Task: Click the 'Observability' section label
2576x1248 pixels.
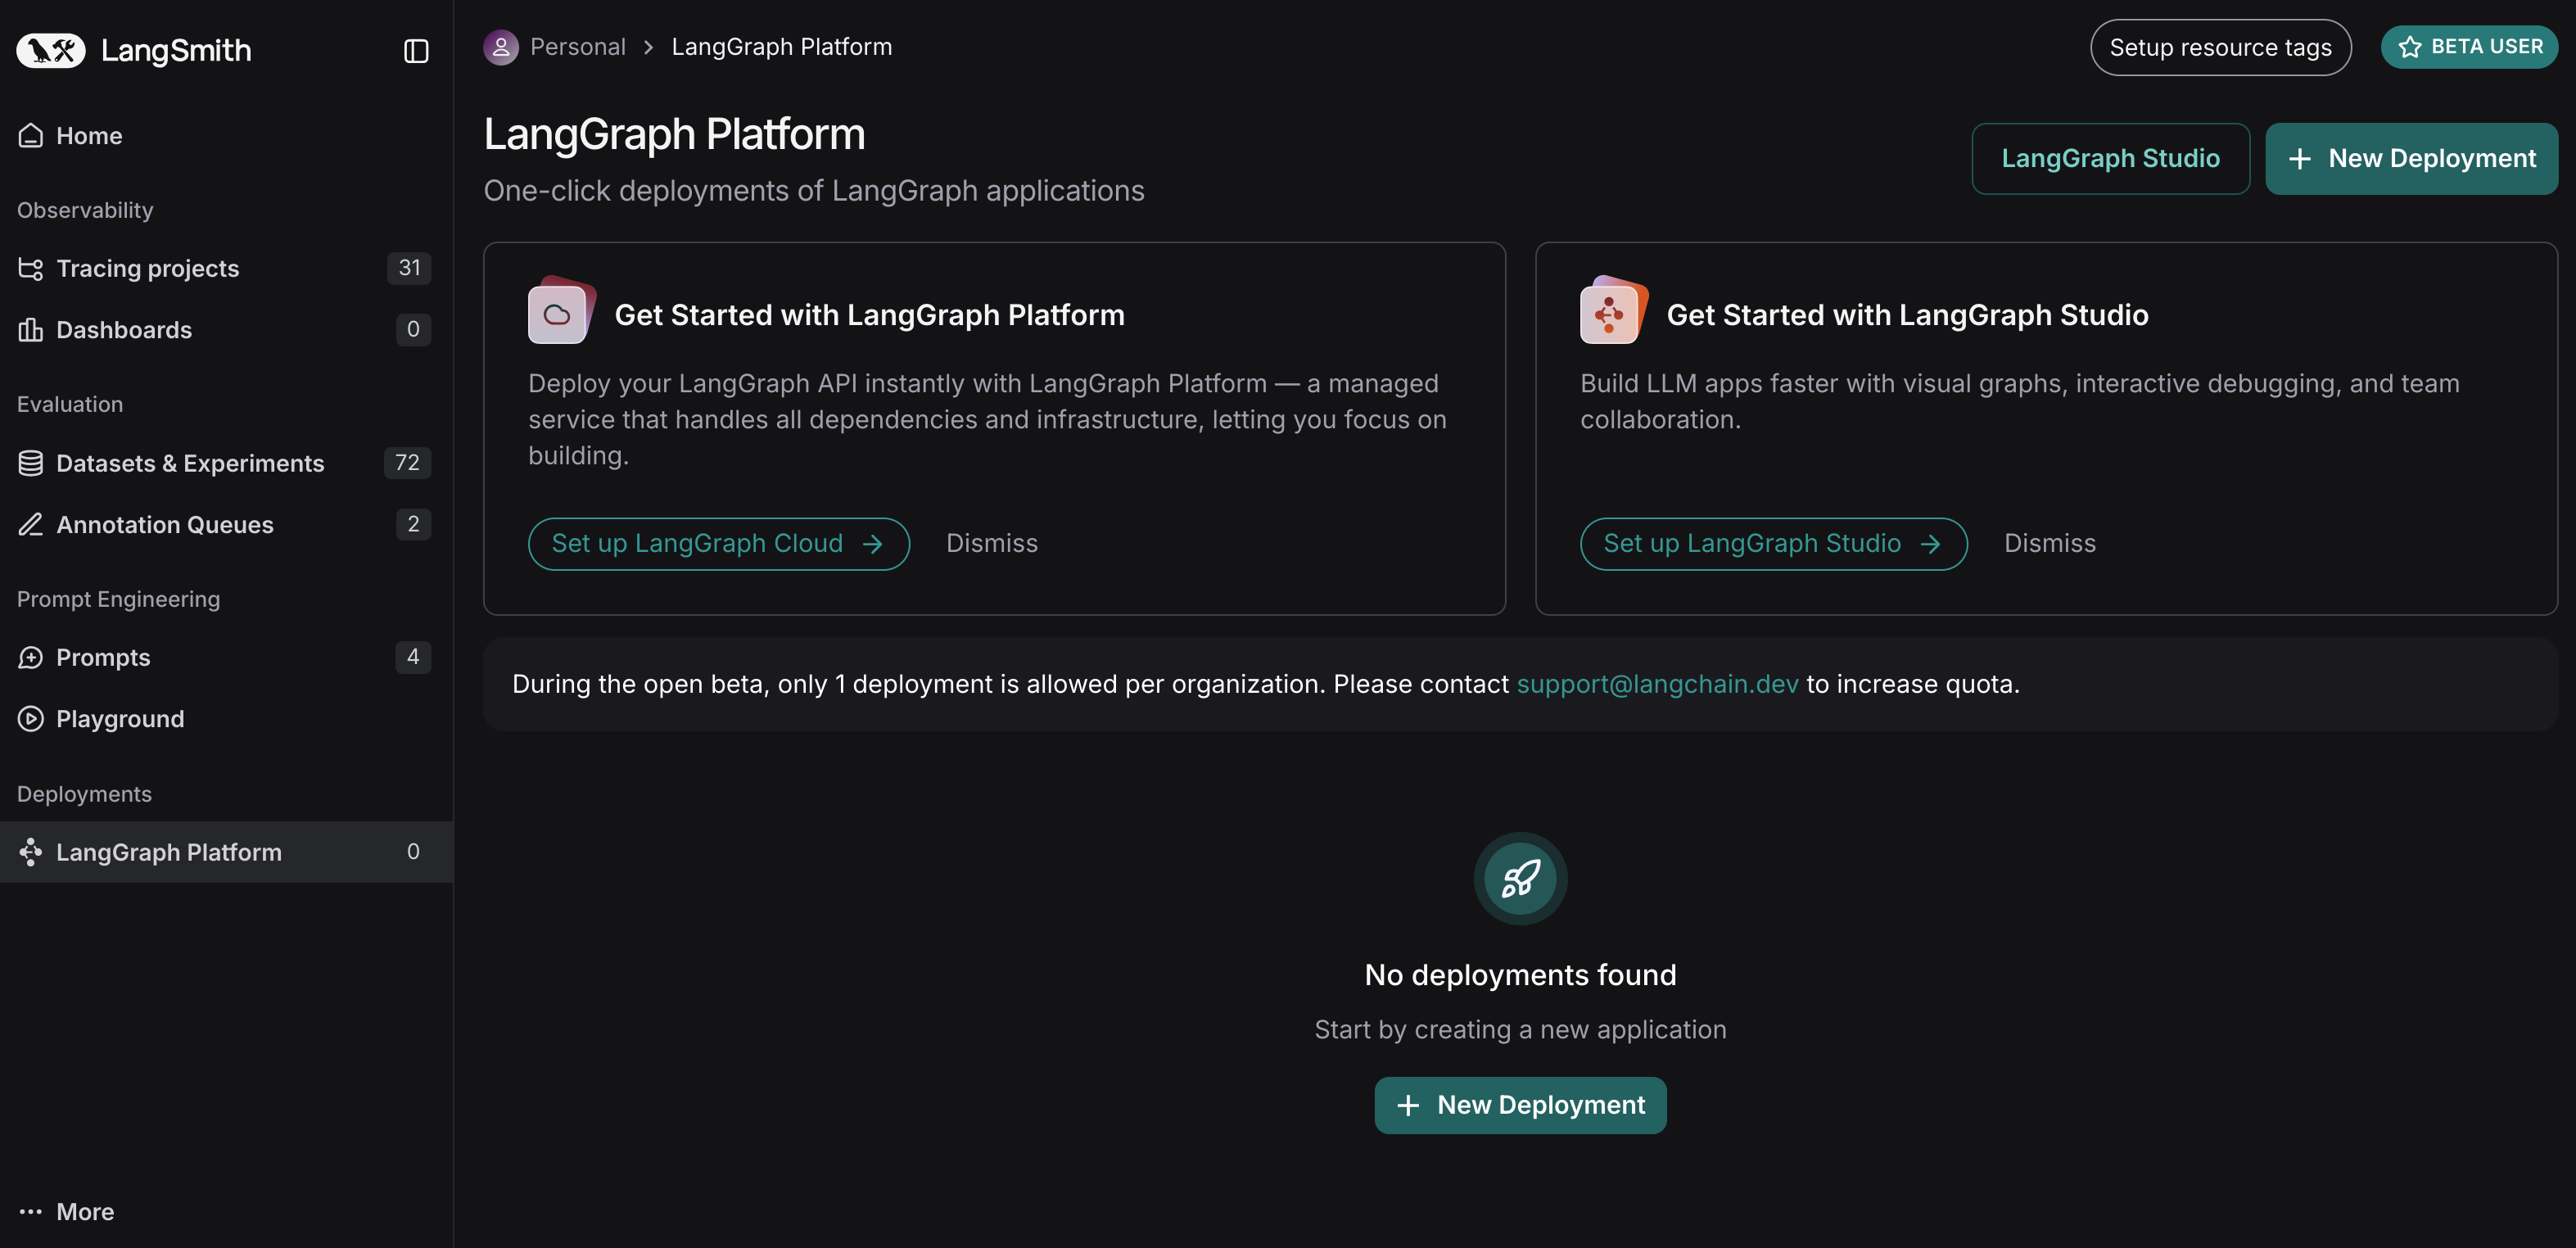Action: pyautogui.click(x=85, y=210)
